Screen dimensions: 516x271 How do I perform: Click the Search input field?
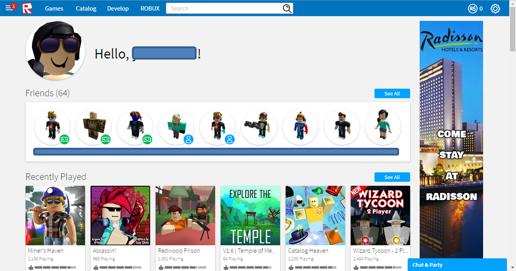pyautogui.click(x=224, y=9)
